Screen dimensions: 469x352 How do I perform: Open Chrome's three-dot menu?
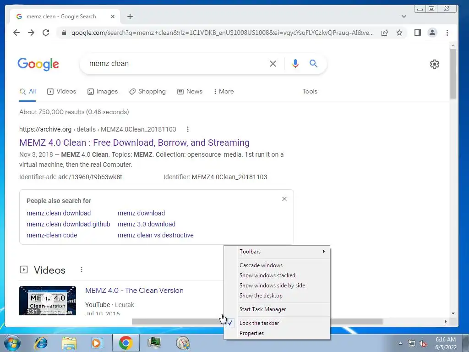(x=447, y=33)
